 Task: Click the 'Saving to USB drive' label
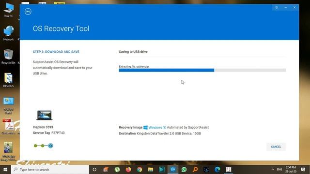[133, 52]
